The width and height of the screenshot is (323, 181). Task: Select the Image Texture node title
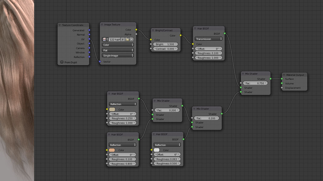click(112, 25)
